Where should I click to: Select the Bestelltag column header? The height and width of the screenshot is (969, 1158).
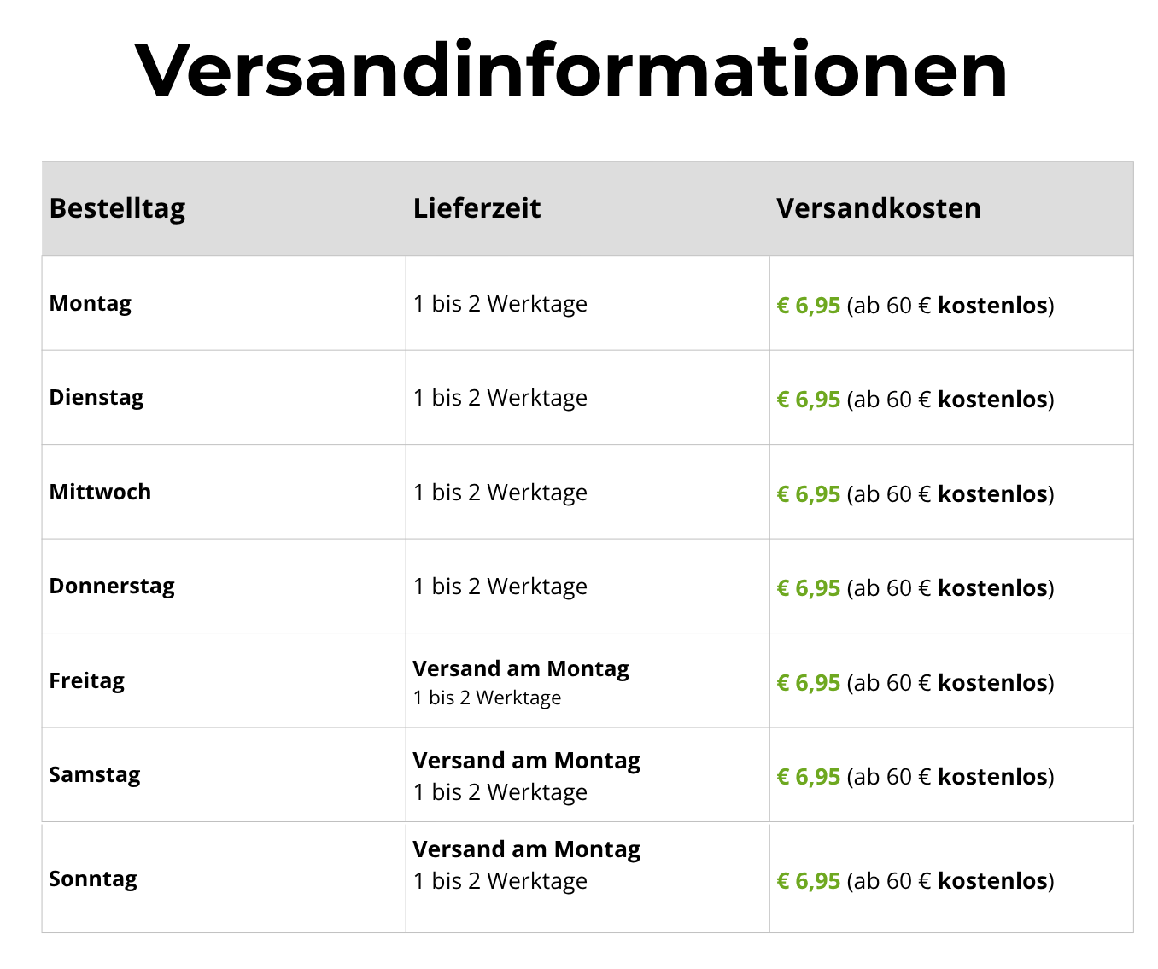tap(117, 209)
